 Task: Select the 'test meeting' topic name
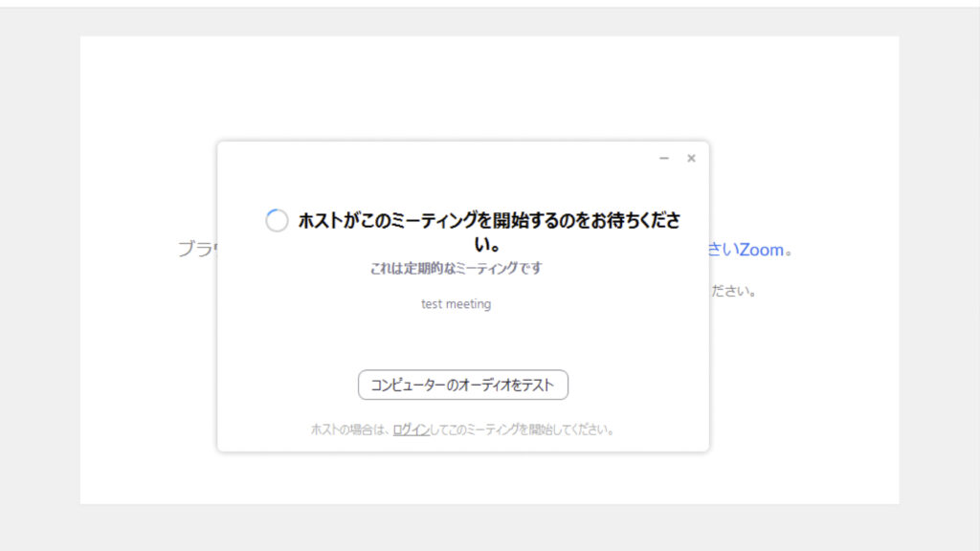(456, 304)
